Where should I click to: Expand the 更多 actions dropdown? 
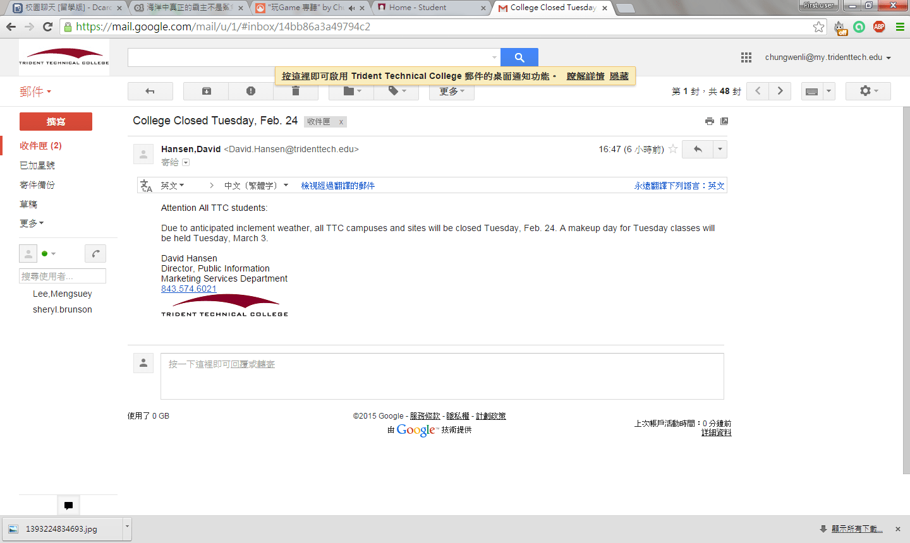451,92
